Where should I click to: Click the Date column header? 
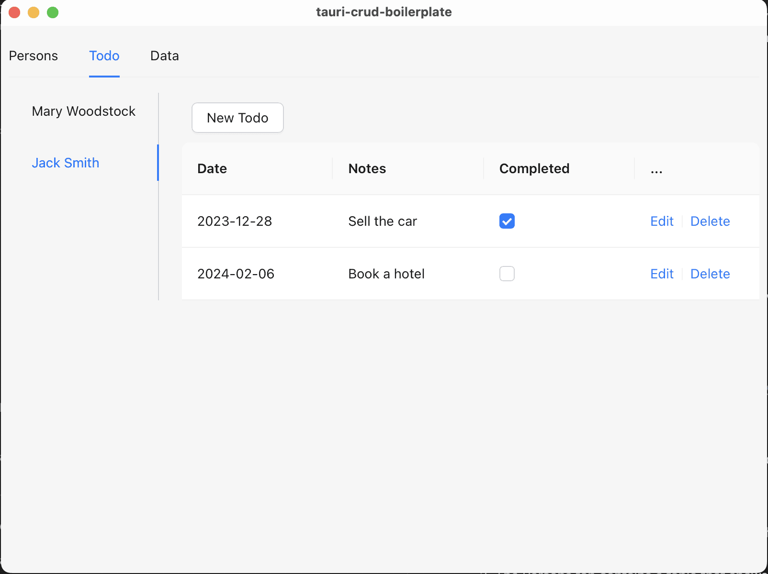(212, 169)
